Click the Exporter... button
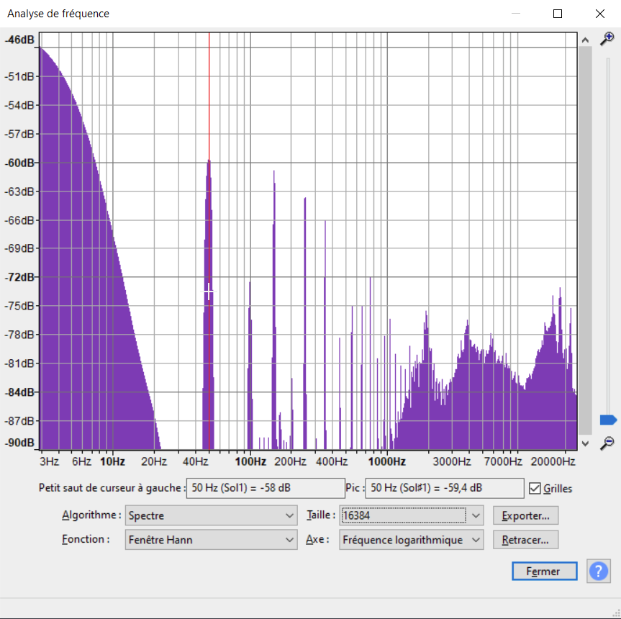 tap(525, 515)
